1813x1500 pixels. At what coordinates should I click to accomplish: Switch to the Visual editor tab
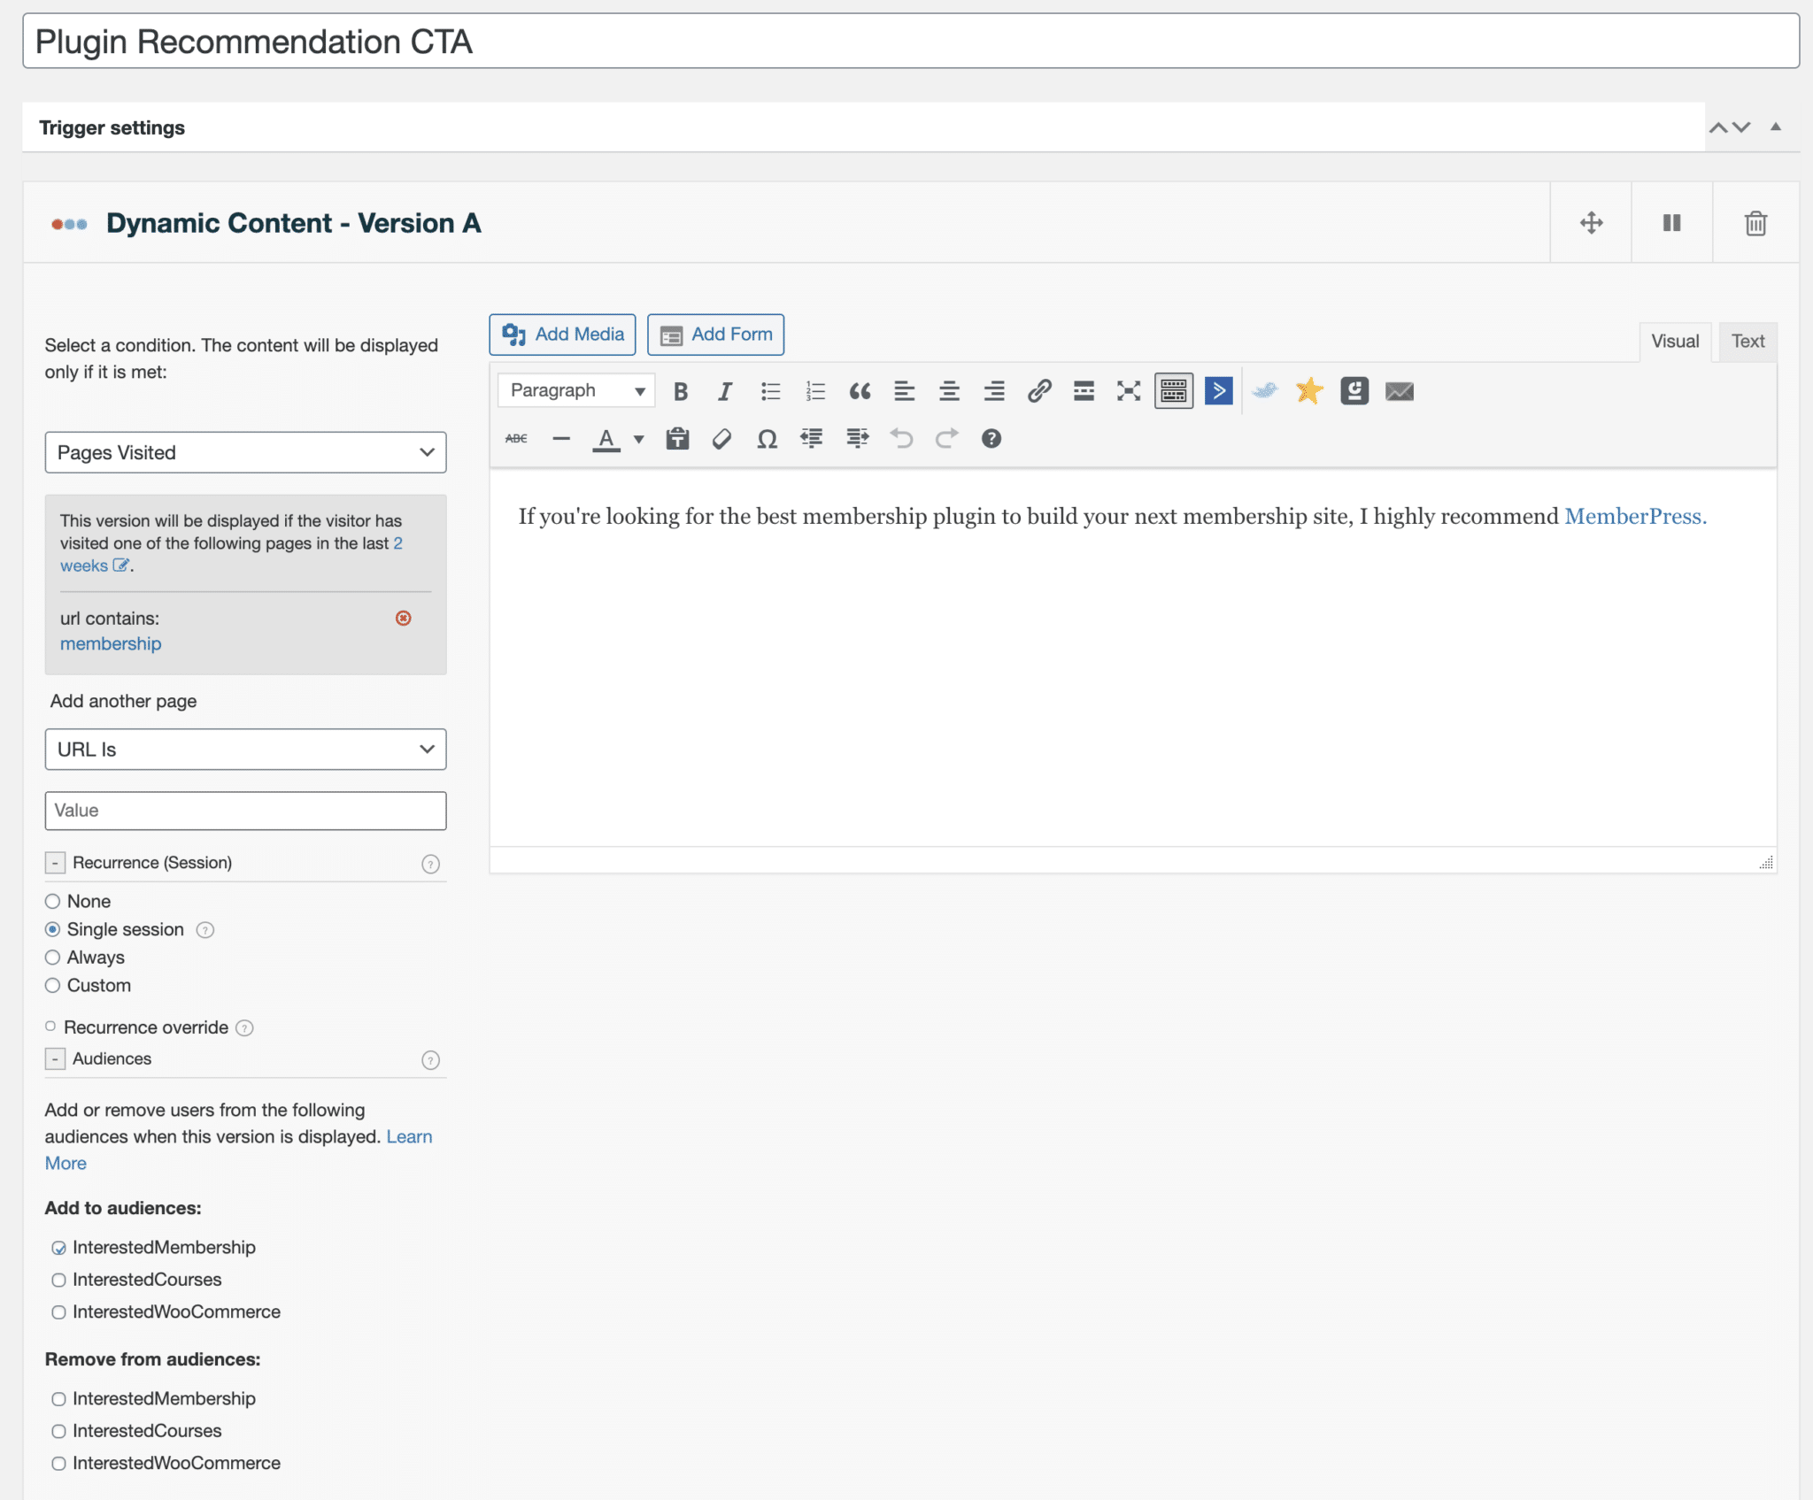1674,342
